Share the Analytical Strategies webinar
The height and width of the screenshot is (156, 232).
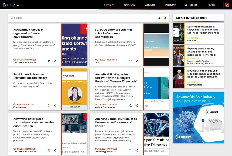(137, 106)
